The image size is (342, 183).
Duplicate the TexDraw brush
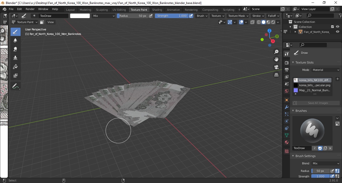point(325,148)
